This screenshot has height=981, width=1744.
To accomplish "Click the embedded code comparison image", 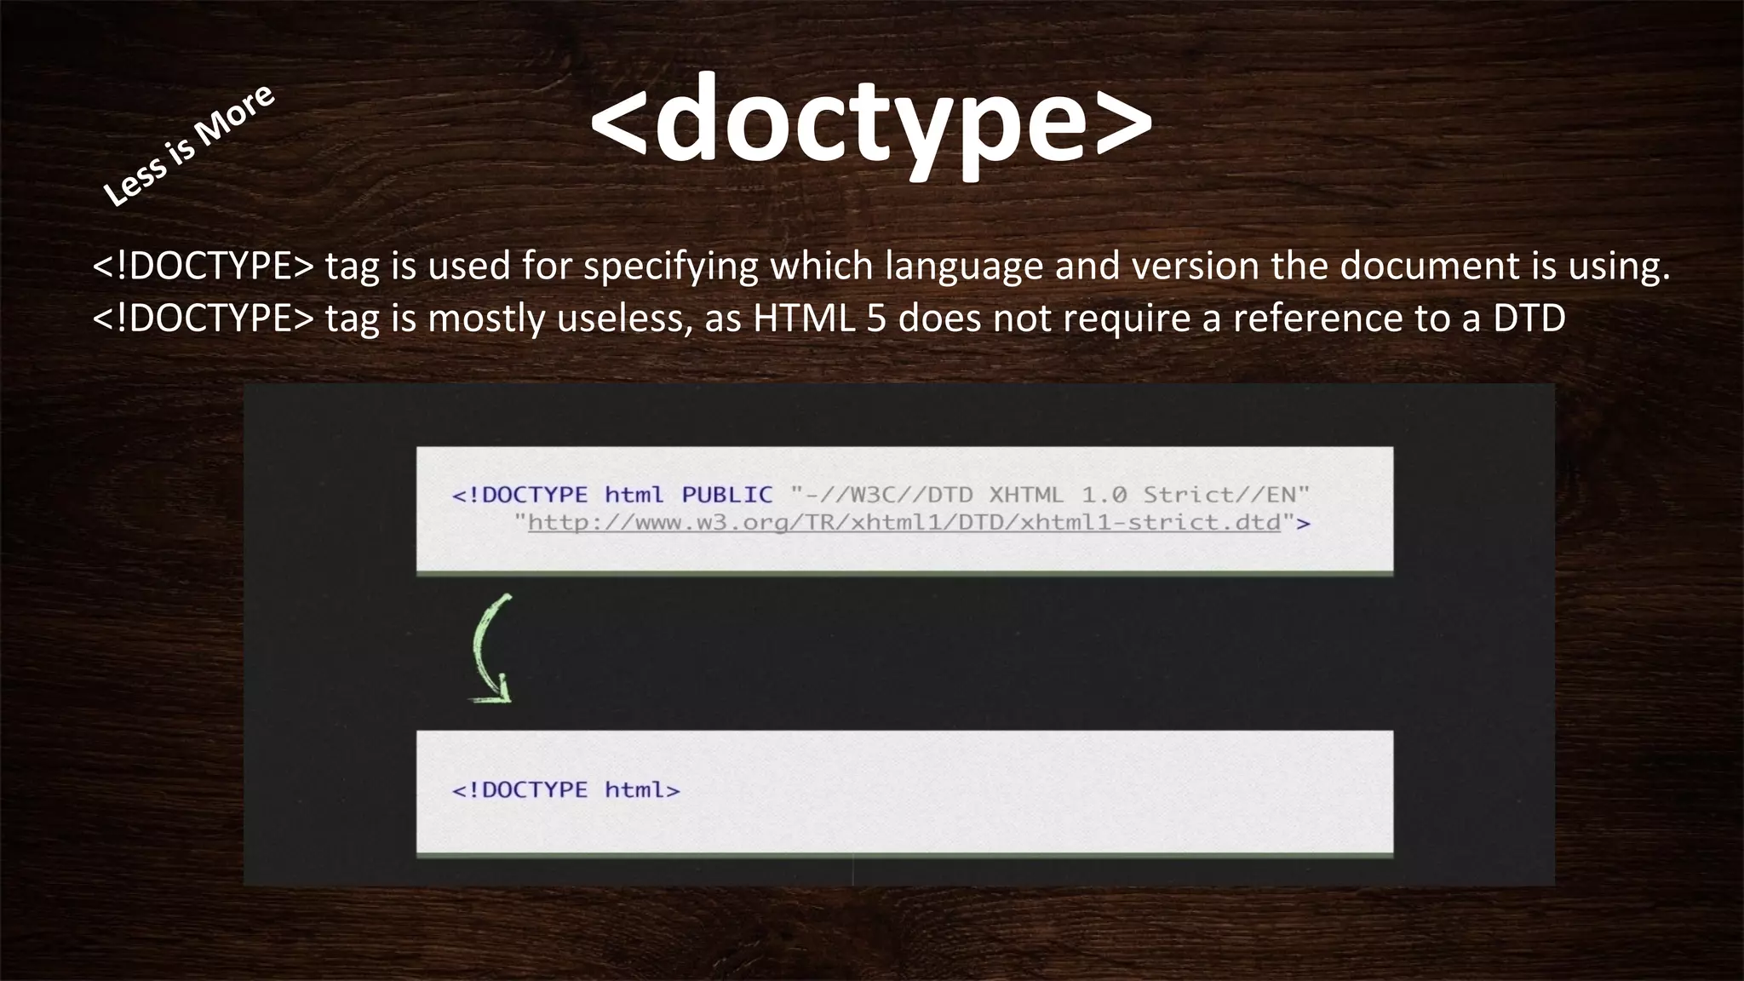I will pyautogui.click(x=899, y=634).
